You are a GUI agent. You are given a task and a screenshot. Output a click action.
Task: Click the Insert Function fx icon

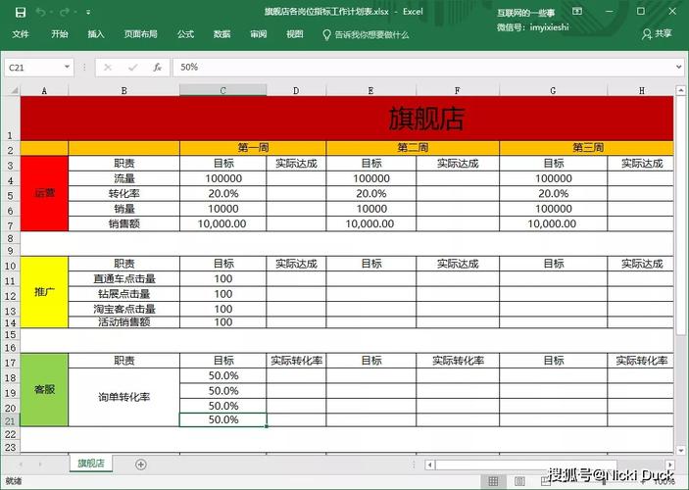tap(158, 68)
